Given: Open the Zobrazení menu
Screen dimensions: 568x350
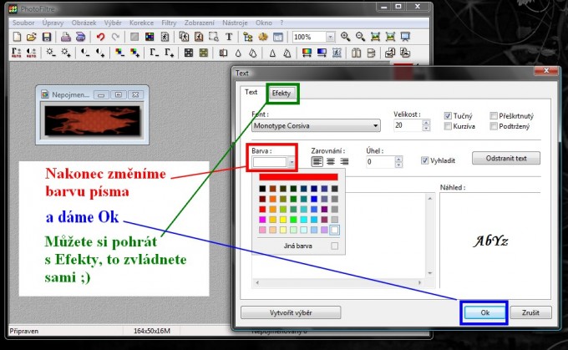Looking at the screenshot, I should [x=200, y=23].
